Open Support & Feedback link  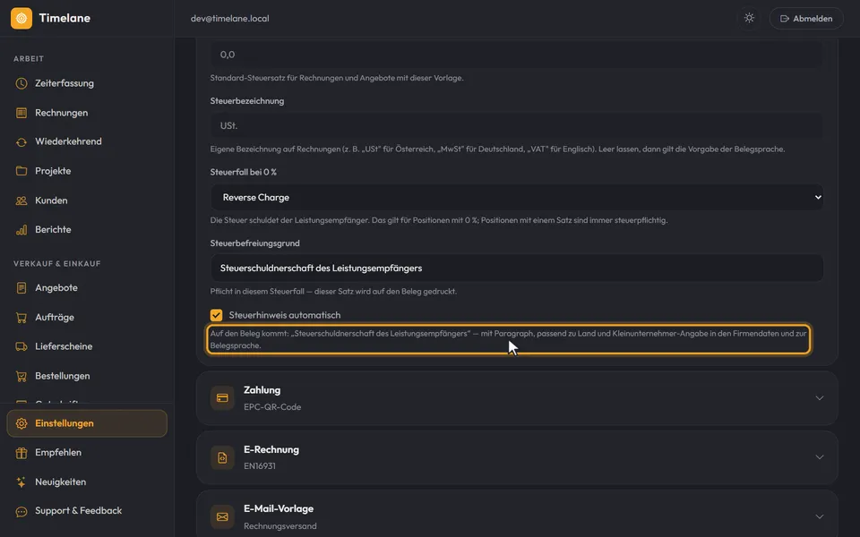coord(87,511)
